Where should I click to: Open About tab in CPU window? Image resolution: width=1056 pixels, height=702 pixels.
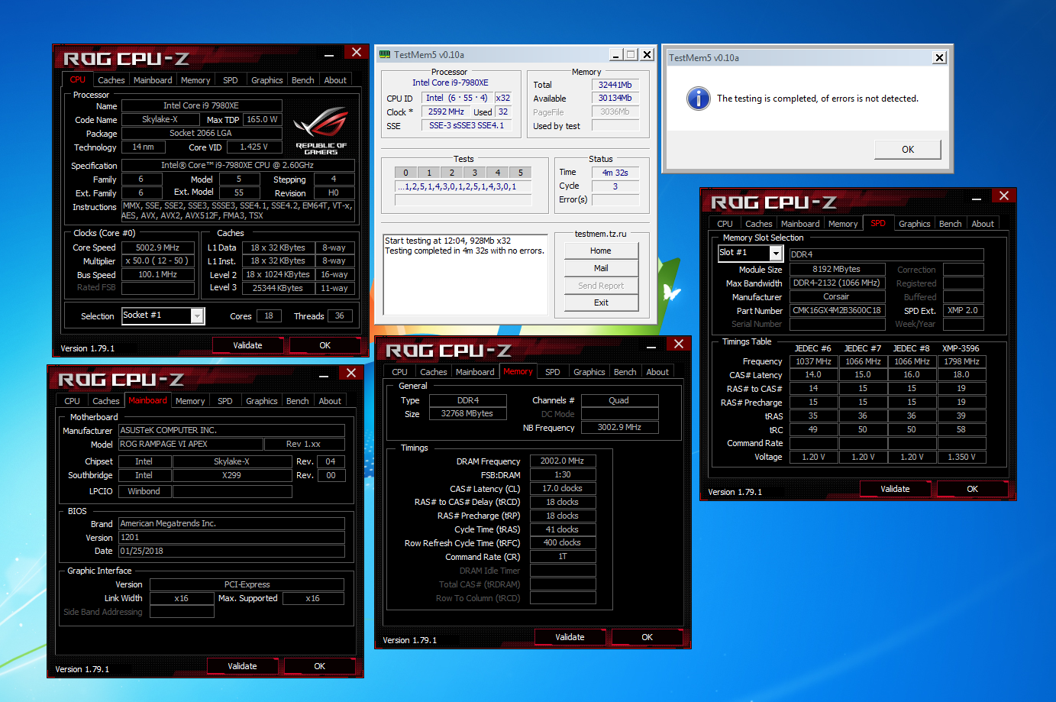click(335, 80)
